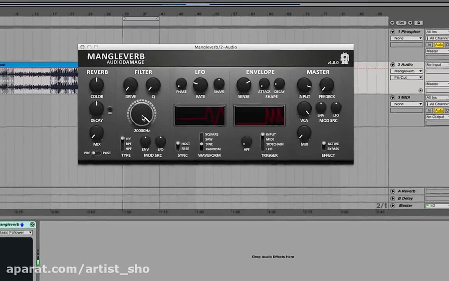Screen dimensions: 449x281
Task: Open No Input dropdown on 2 Audio
Action: [x=437, y=65]
